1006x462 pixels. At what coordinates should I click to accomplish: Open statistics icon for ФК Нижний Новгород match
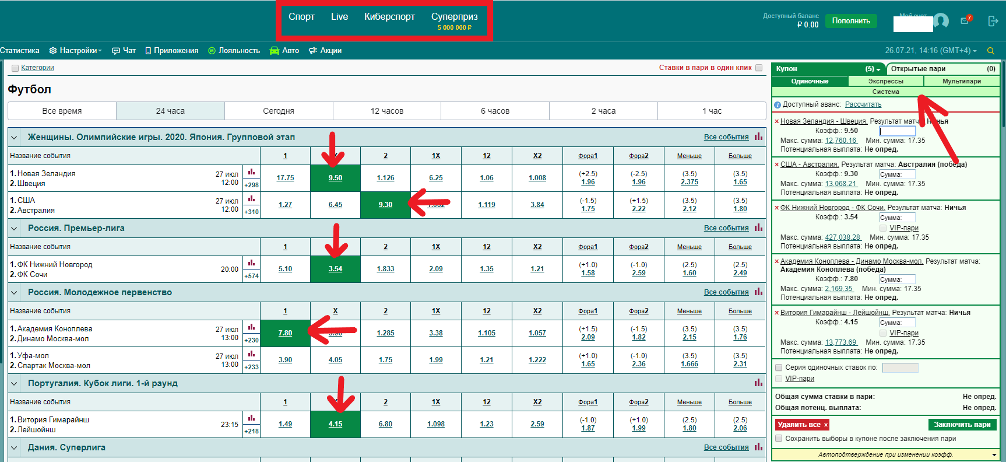click(251, 263)
